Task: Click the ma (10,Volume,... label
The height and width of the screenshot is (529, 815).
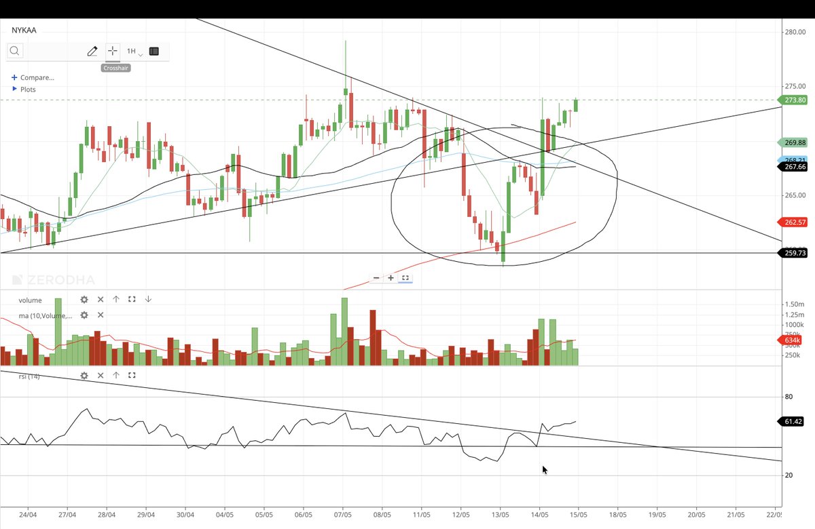Action: pyautogui.click(x=46, y=315)
